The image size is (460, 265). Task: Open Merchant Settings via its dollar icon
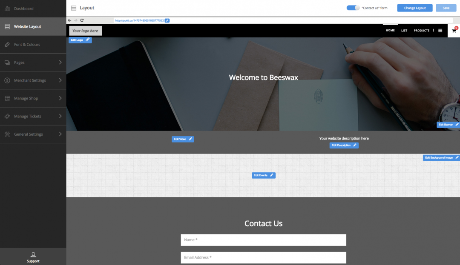6,80
